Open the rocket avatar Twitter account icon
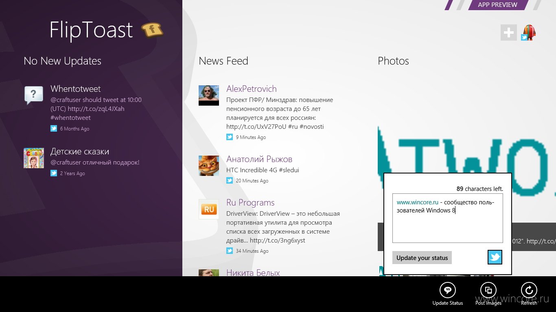Viewport: 556px width, 312px height. pos(529,32)
